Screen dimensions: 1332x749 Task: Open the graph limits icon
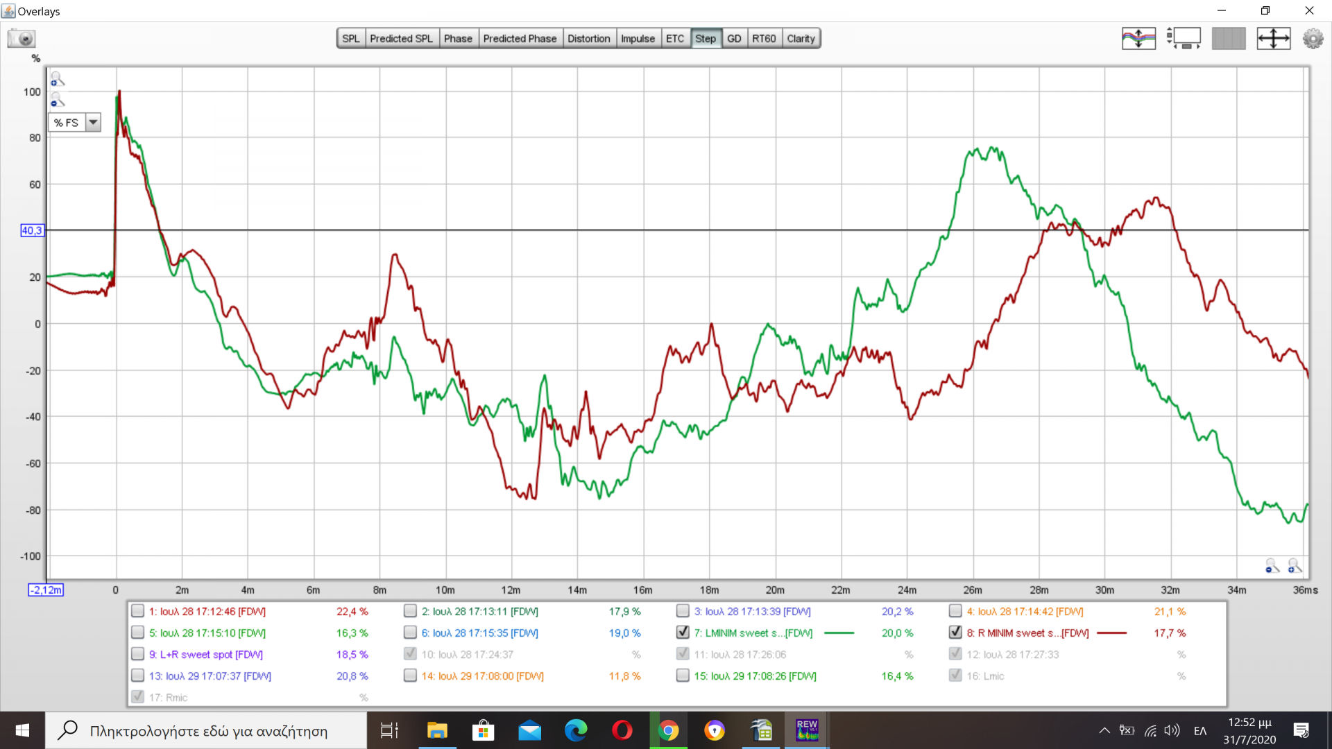1184,38
